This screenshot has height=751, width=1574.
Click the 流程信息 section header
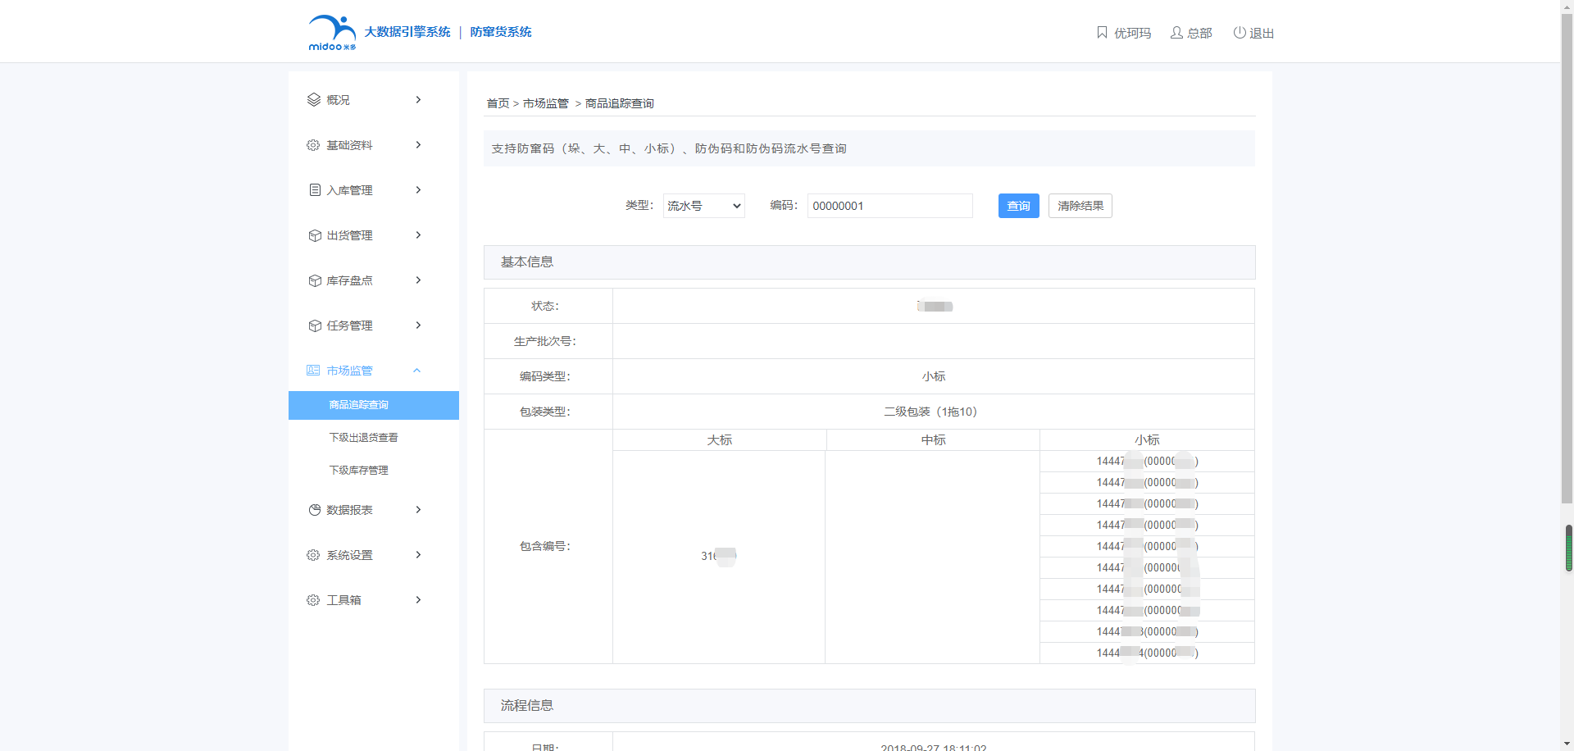point(870,706)
